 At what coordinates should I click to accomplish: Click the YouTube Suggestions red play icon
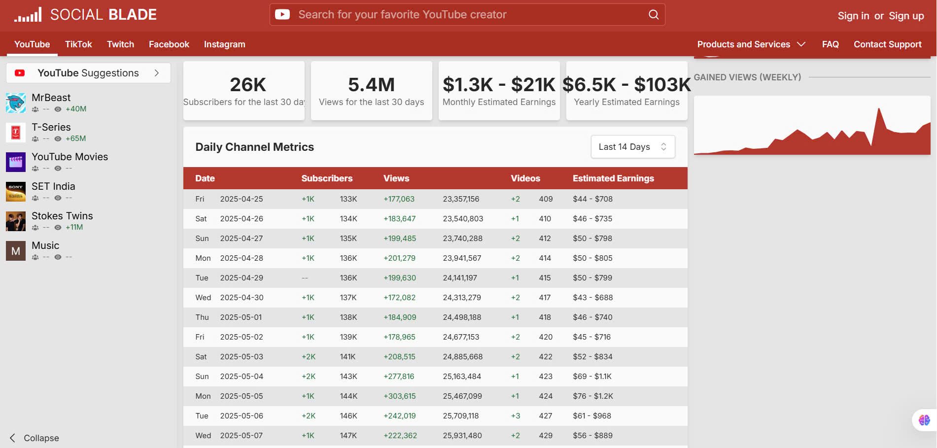tap(20, 73)
